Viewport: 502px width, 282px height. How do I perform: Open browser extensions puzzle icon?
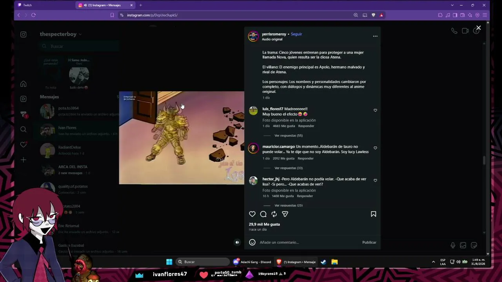440,15
